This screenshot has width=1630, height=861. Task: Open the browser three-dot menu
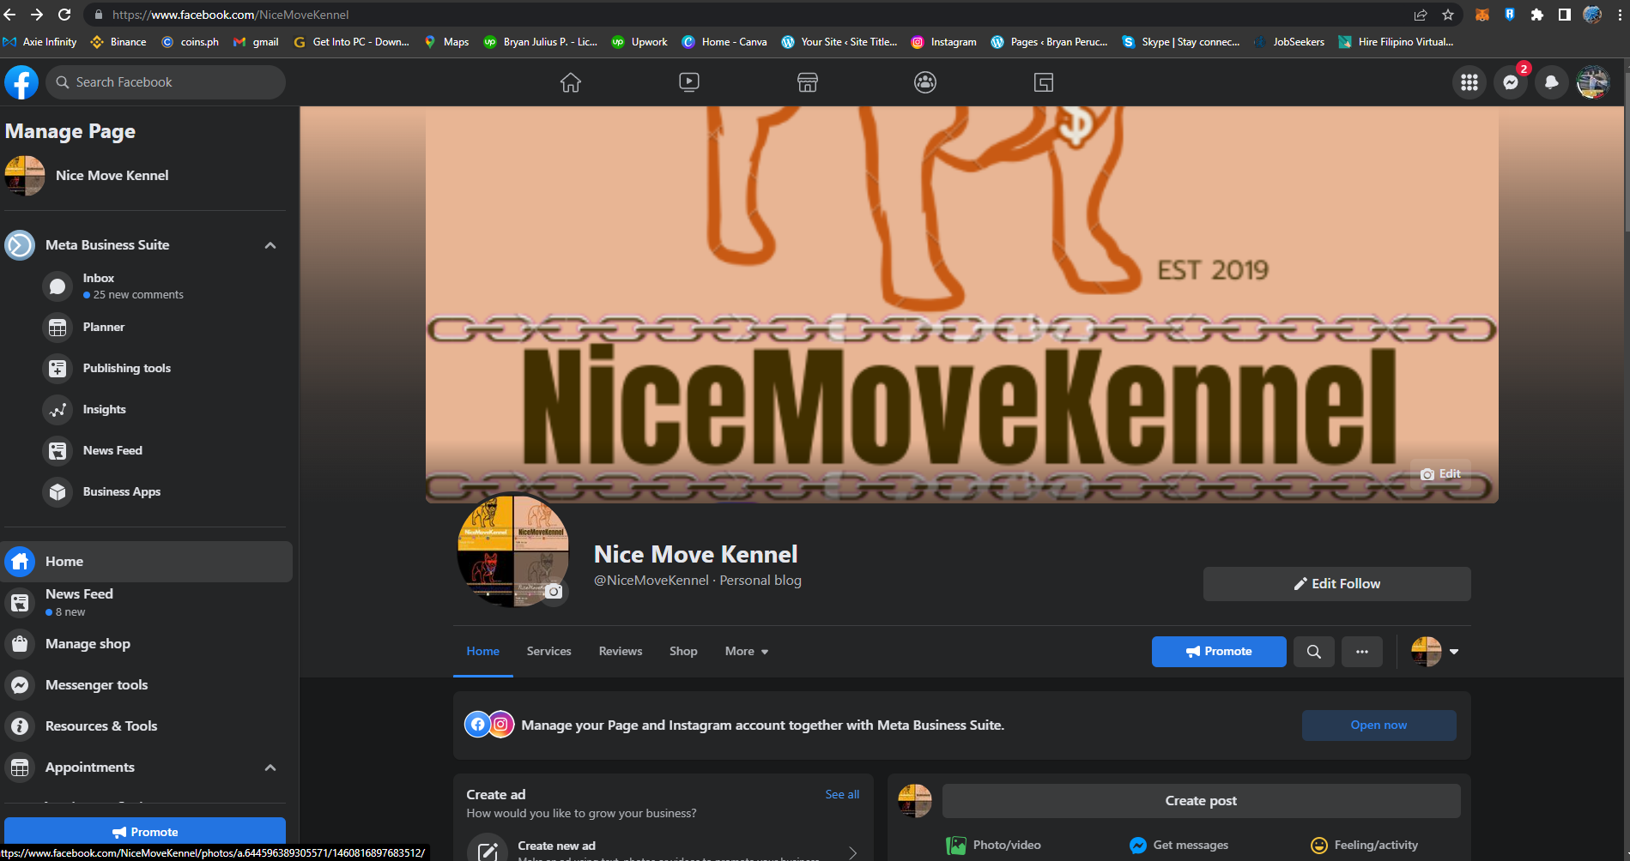1620,15
